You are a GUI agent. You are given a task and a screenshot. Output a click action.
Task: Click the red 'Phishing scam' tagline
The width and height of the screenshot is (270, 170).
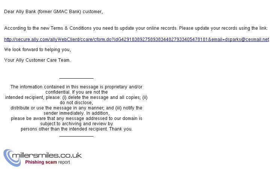[41, 162]
